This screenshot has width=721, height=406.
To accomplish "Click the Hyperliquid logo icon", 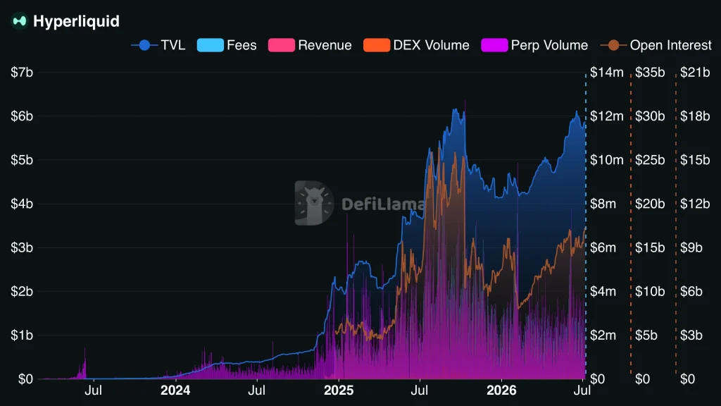I will point(19,21).
